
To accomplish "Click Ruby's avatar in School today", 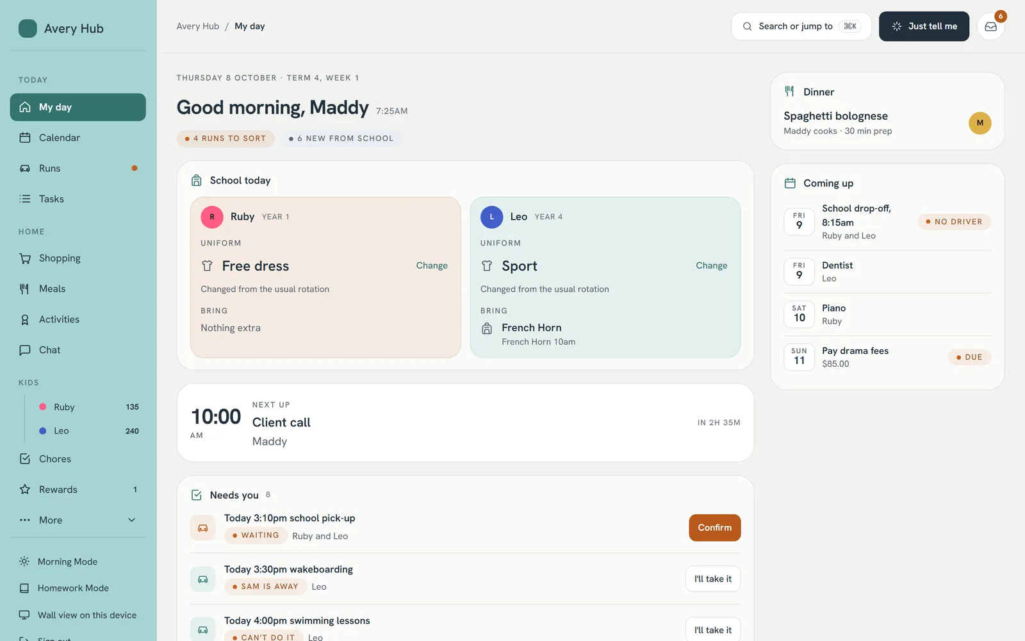I will [212, 217].
